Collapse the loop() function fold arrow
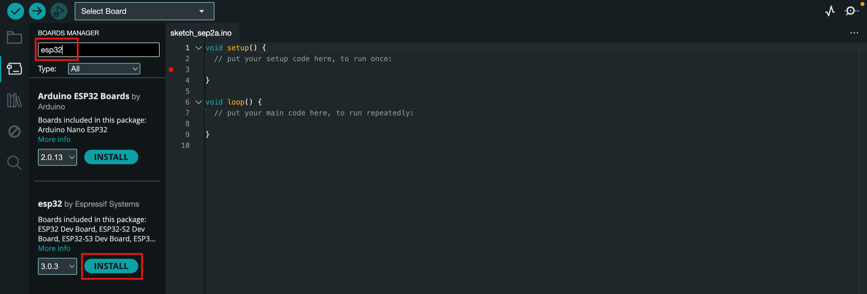The image size is (867, 294). pos(198,102)
